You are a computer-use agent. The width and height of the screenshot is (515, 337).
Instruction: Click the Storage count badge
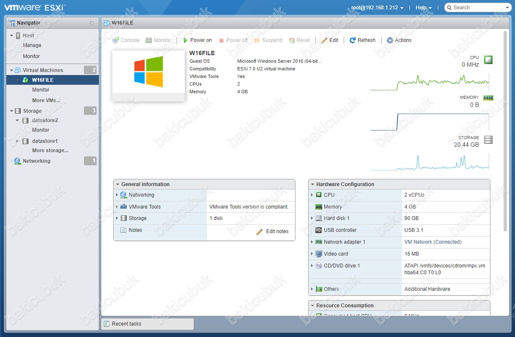pyautogui.click(x=90, y=111)
